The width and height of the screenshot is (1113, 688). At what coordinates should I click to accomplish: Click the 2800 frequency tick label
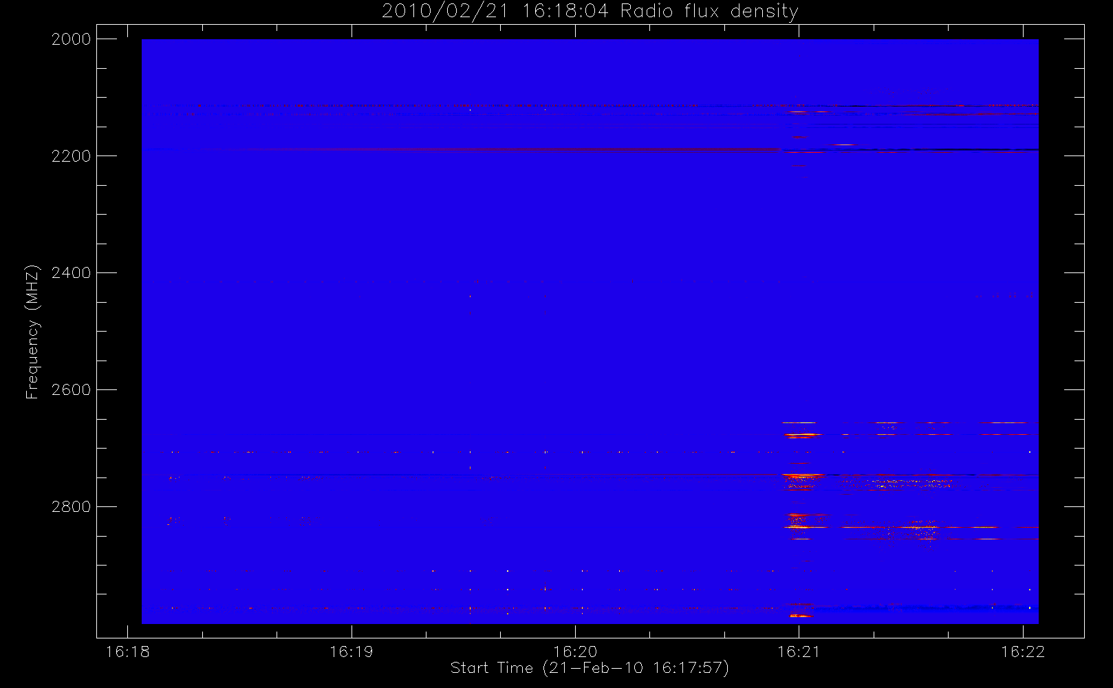[72, 507]
